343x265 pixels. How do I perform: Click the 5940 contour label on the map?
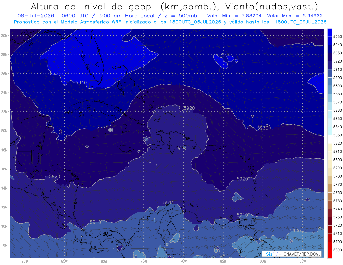(x=81, y=83)
